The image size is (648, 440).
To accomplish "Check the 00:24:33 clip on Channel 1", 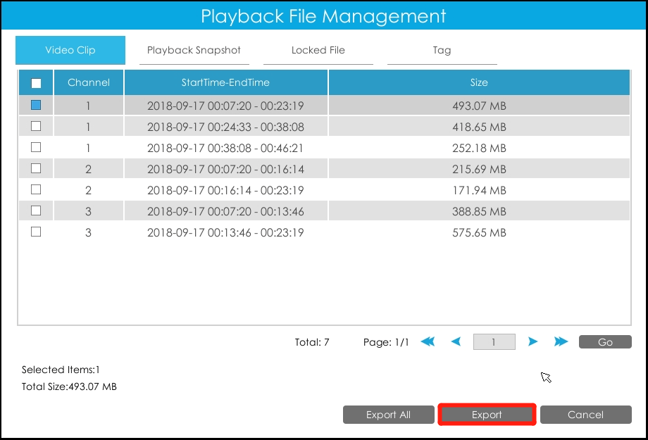I will point(36,126).
